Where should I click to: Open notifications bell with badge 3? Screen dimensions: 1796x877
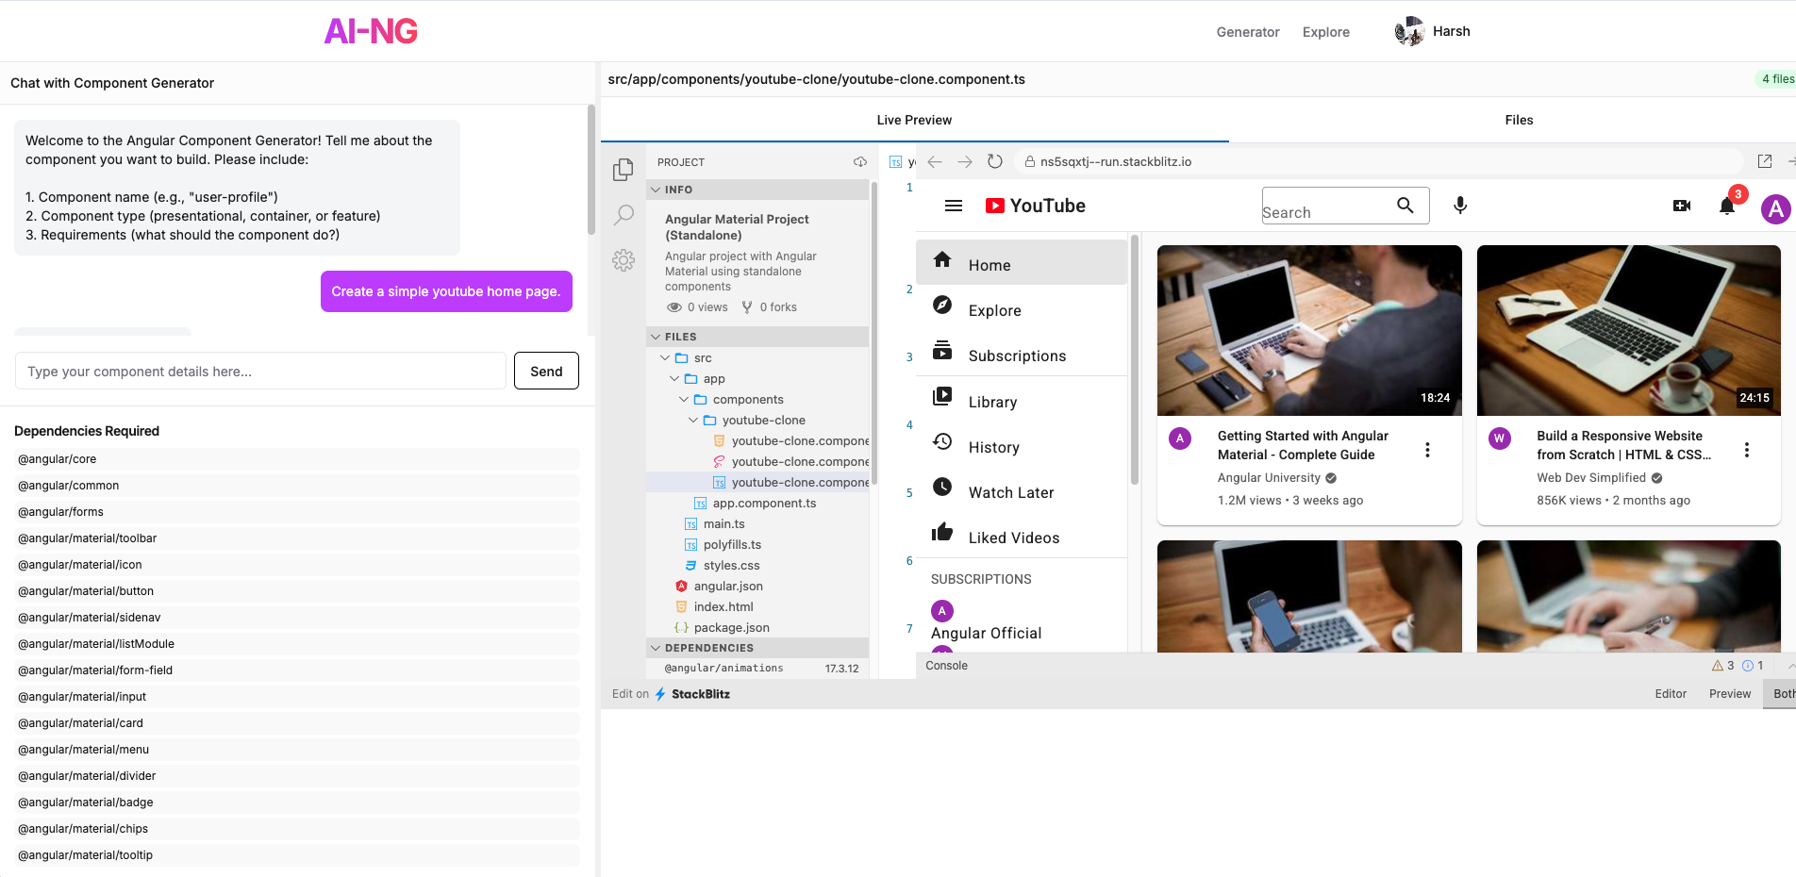click(x=1728, y=205)
